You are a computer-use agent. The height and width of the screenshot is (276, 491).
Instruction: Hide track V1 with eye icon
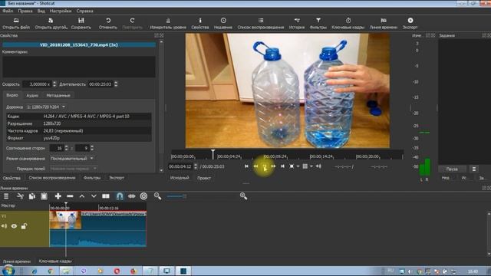click(14, 226)
